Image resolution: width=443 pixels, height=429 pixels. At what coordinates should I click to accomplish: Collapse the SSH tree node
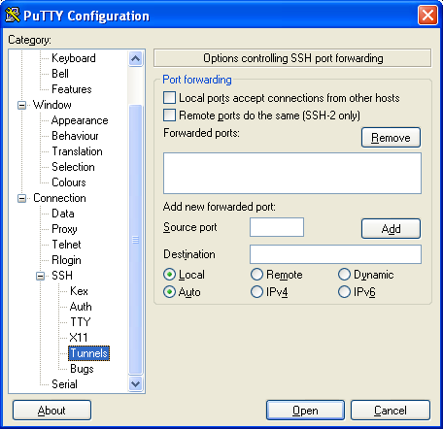coord(41,276)
